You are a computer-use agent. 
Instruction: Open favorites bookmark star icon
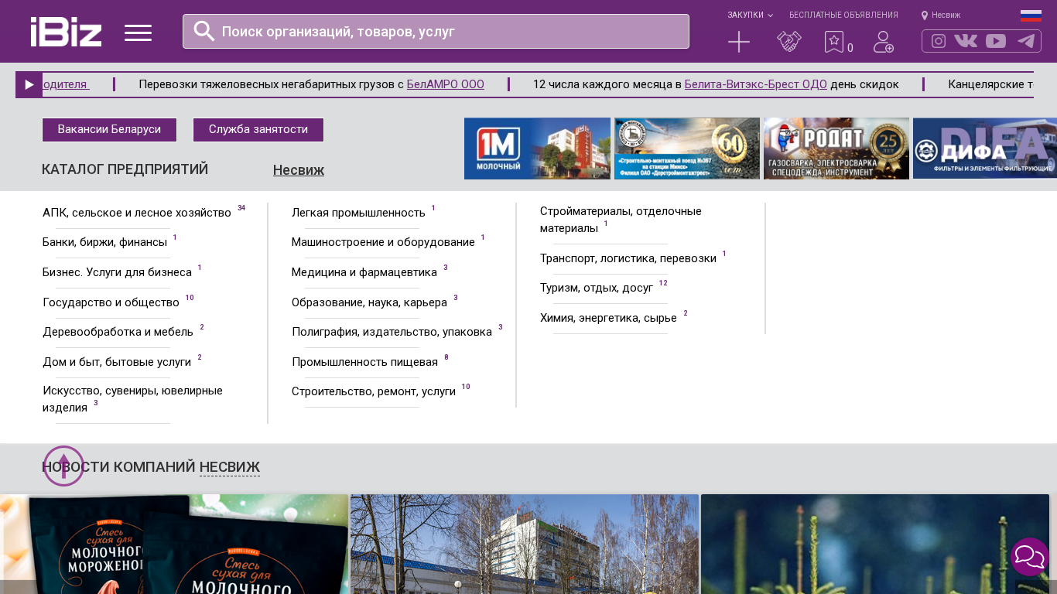tap(833, 42)
